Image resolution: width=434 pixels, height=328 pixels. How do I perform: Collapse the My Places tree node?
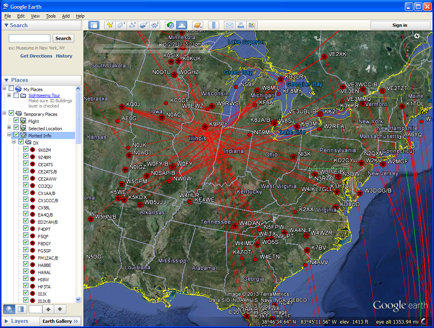[4, 88]
